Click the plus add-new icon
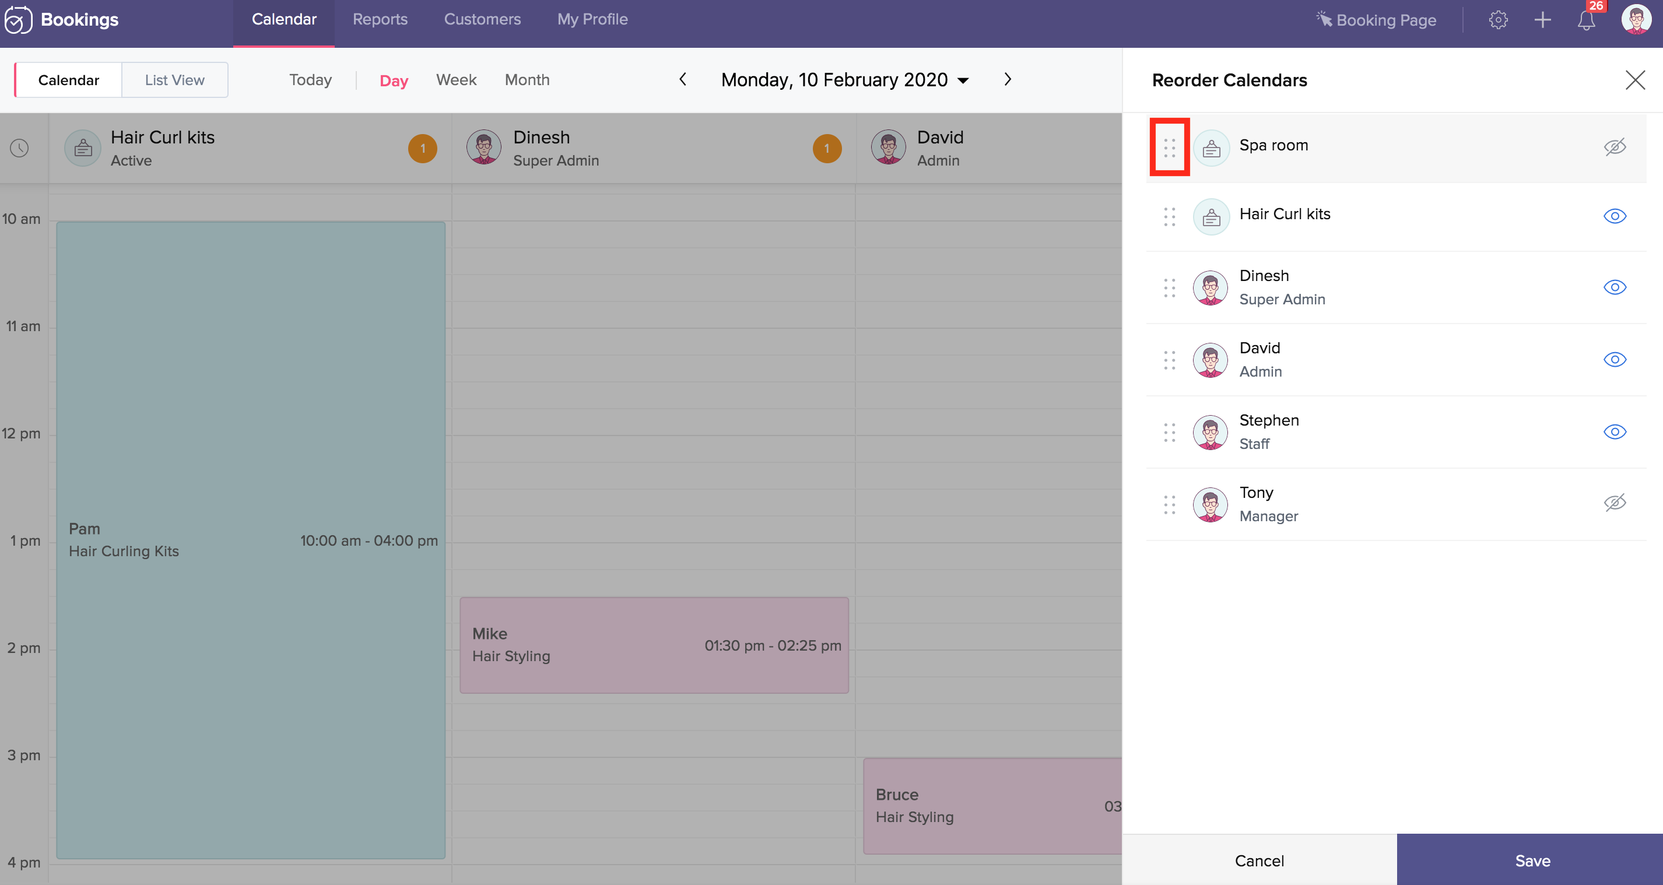Image resolution: width=1663 pixels, height=885 pixels. point(1542,20)
